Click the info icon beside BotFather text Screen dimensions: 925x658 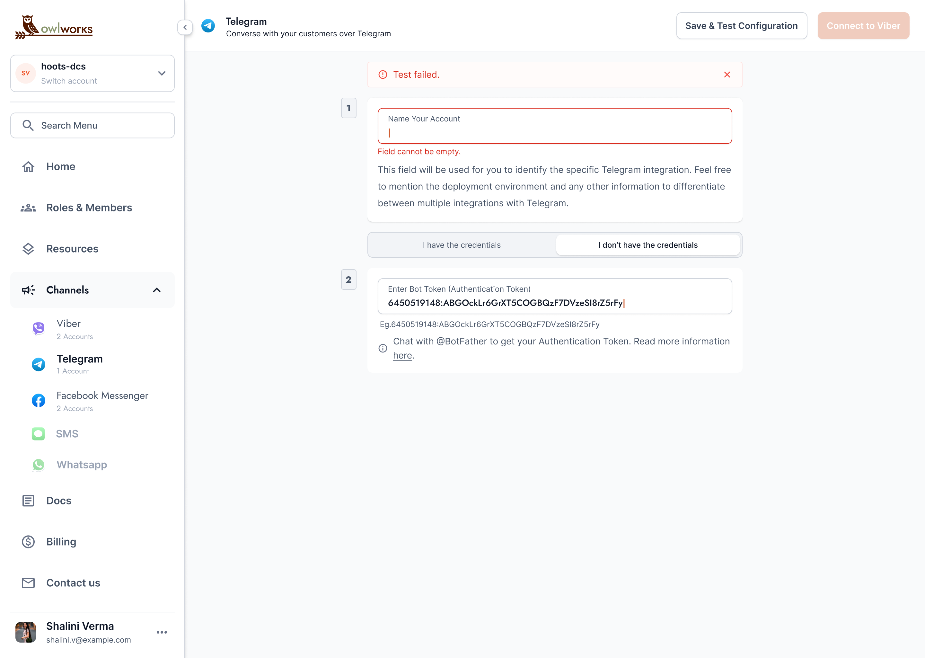pos(383,349)
